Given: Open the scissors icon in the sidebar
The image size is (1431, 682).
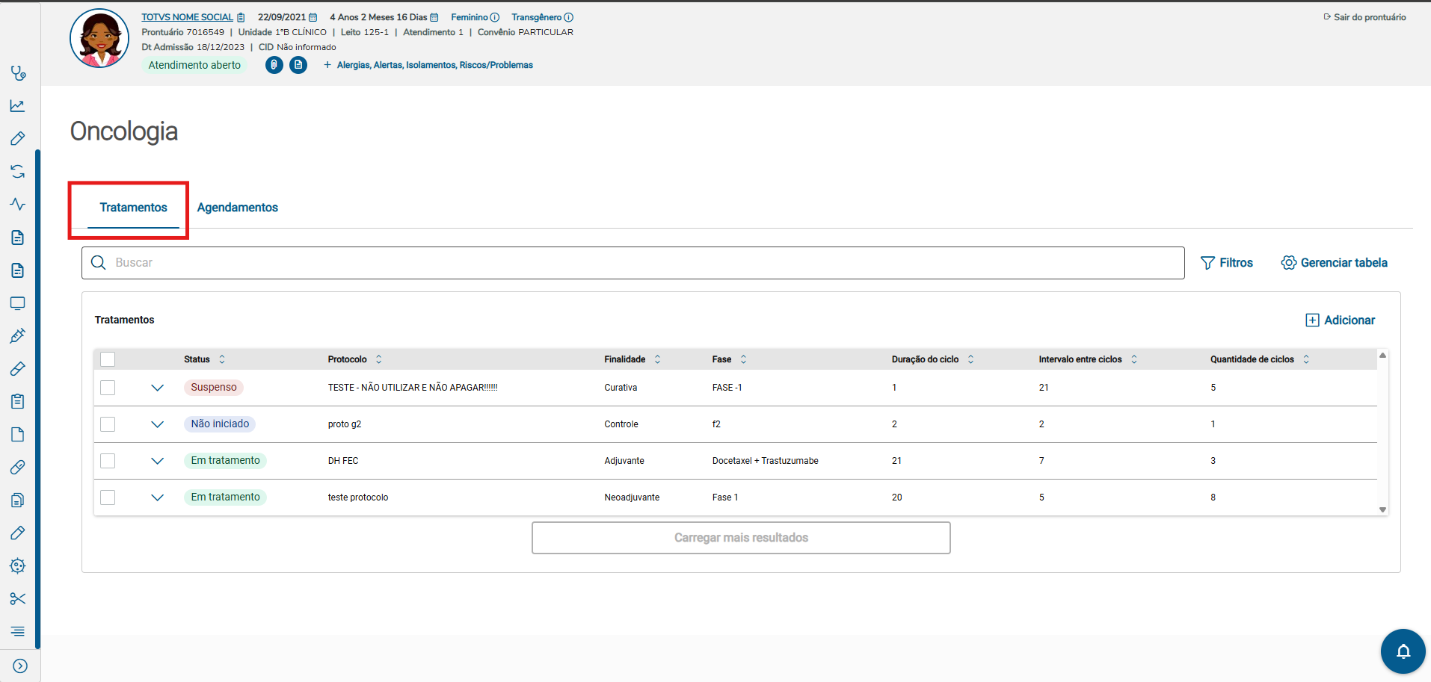Looking at the screenshot, I should (18, 598).
